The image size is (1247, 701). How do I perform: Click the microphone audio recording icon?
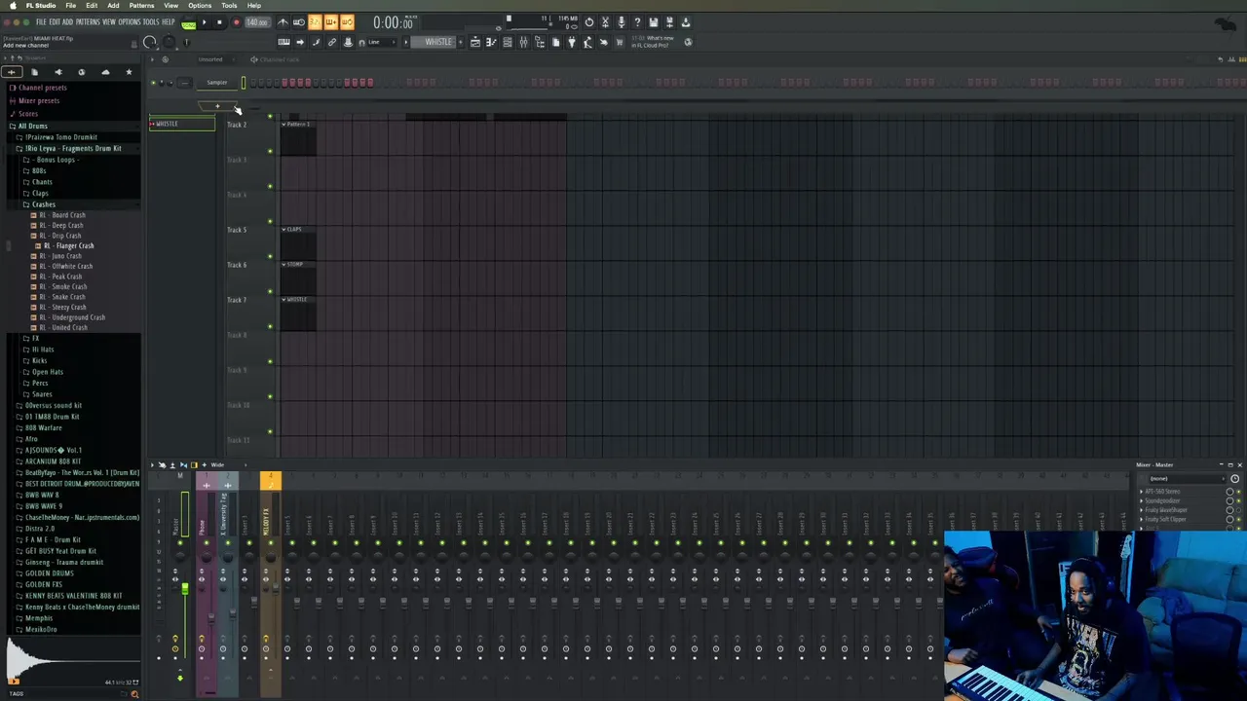[621, 22]
